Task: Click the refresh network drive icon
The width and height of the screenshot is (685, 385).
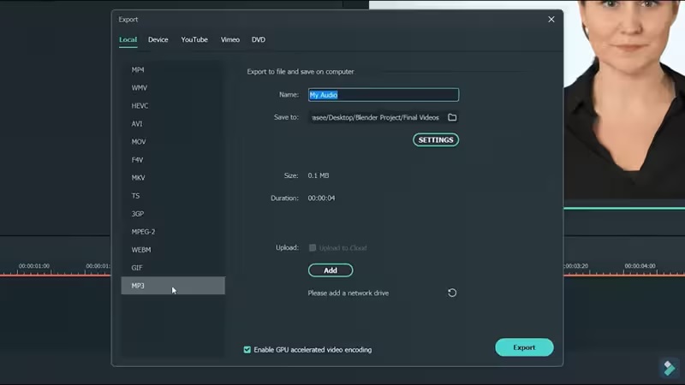Action: coord(452,293)
